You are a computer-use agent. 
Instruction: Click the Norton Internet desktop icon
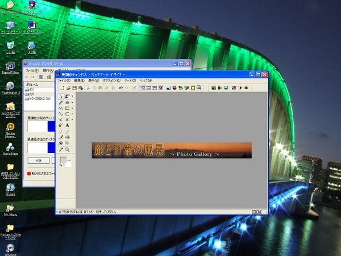click(10, 130)
